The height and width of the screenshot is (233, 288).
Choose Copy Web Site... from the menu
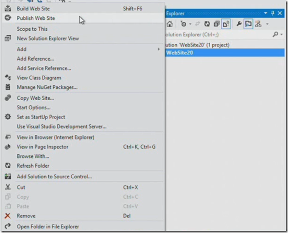point(83,98)
